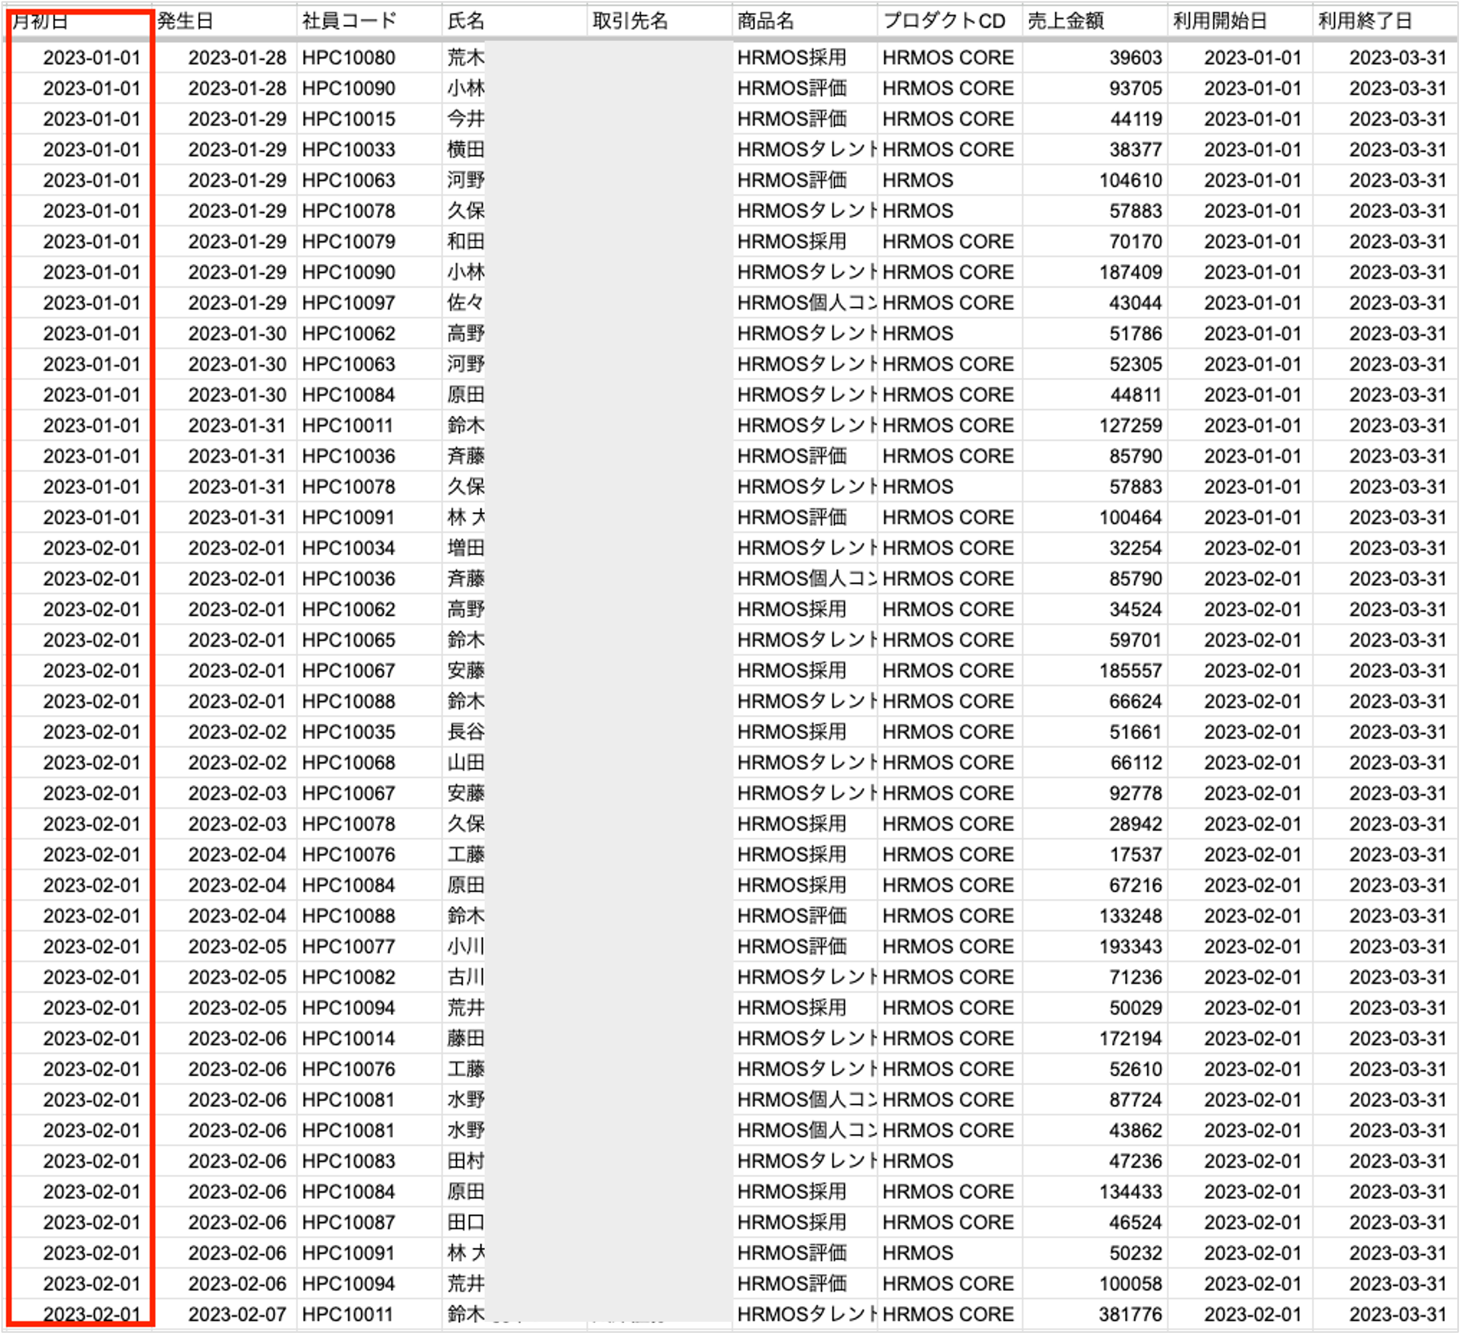This screenshot has height=1335, width=1461.
Task: Click the 商品名 column header
Action: click(766, 21)
